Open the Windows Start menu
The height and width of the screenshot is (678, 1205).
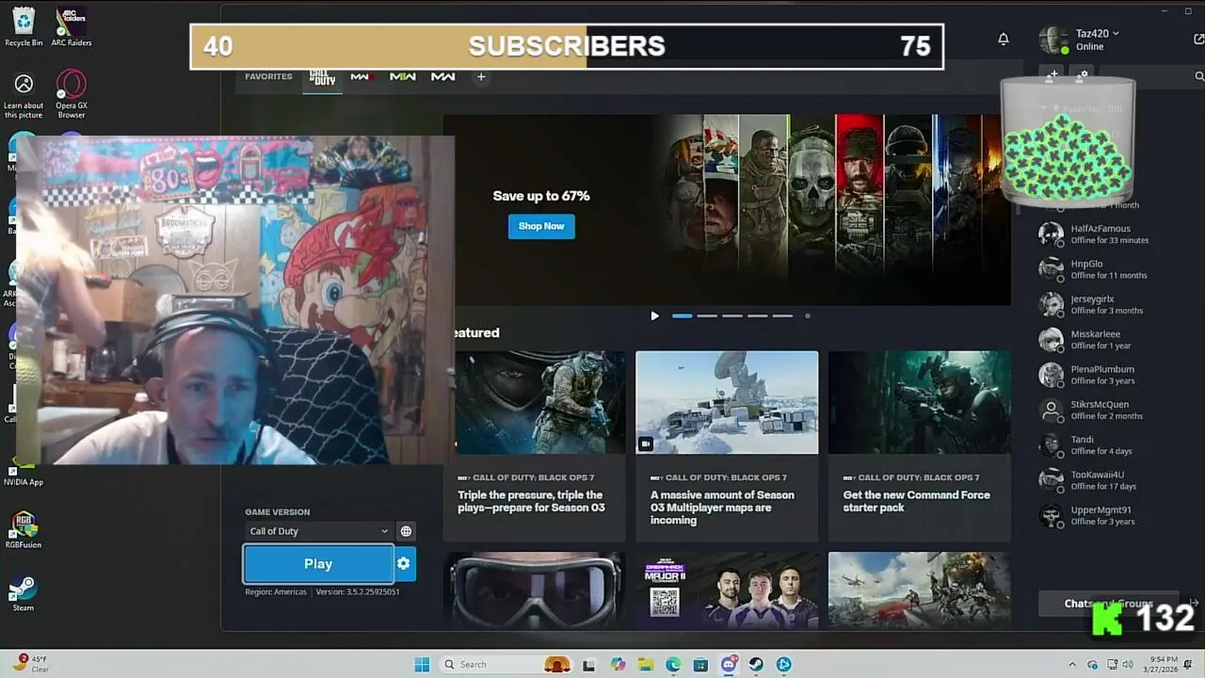(422, 665)
